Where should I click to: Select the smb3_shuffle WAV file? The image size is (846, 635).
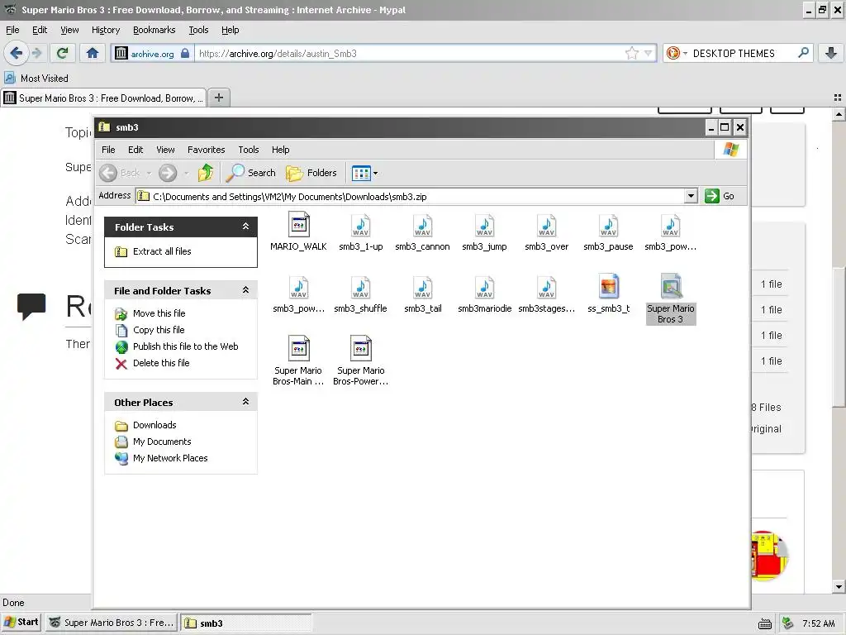click(360, 294)
